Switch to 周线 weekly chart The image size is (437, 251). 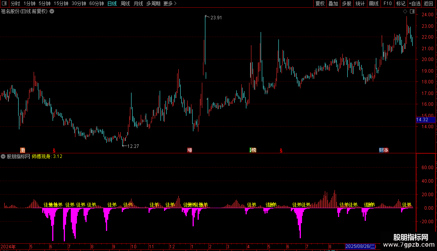point(125,3)
